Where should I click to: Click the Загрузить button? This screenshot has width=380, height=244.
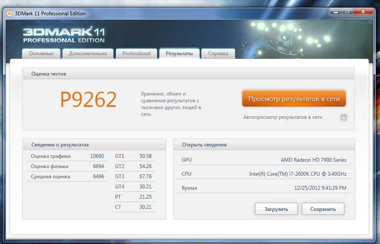click(276, 209)
